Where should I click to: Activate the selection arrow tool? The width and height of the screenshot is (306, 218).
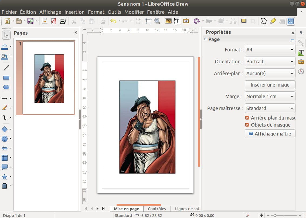(x=6, y=35)
